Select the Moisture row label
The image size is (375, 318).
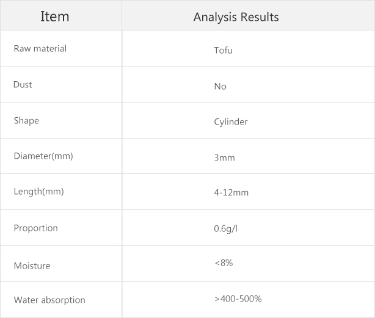(32, 266)
